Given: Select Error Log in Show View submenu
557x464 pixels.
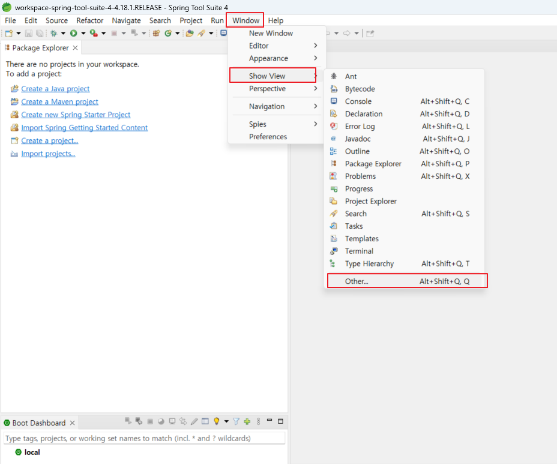Looking at the screenshot, I should [x=405, y=126].
